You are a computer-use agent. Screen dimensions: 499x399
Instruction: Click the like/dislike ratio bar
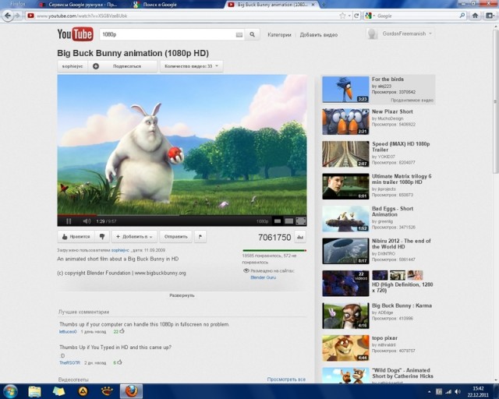point(274,250)
